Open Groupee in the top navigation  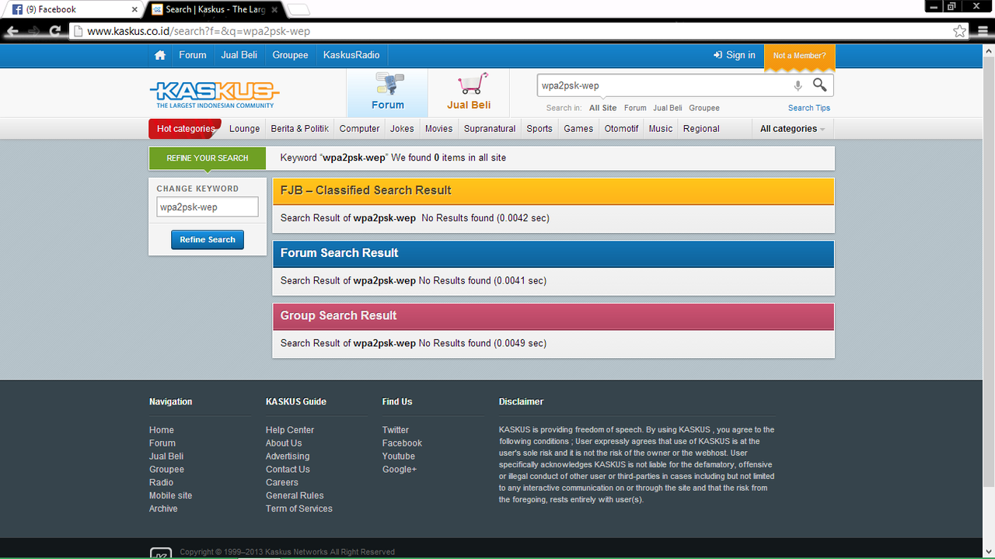coord(290,55)
